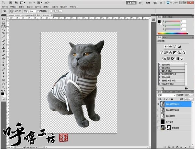Click the Brightness/Contrast adjustment icon
Viewport: 195px width, 149px height.
[x=166, y=47]
